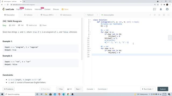Open the editor settings icon
This screenshot has width=172, height=96.
164,15
